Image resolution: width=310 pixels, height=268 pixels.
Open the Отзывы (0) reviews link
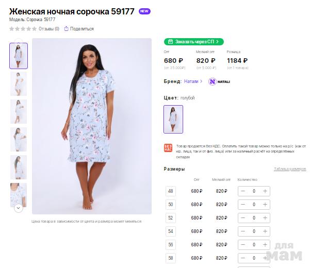point(49,29)
